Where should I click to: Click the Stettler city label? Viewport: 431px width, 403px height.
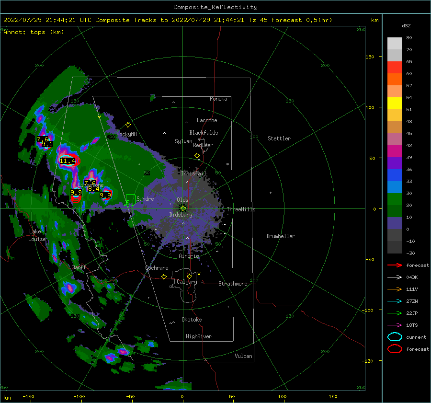pos(279,138)
